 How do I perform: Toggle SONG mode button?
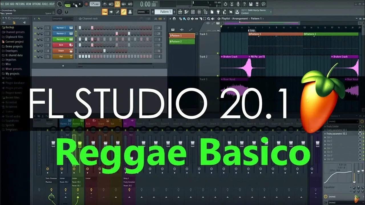click(68, 5)
